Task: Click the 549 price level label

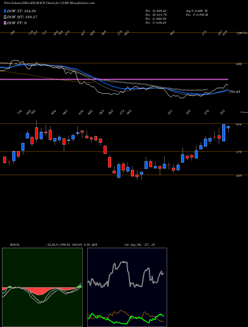Action: pos(239,176)
